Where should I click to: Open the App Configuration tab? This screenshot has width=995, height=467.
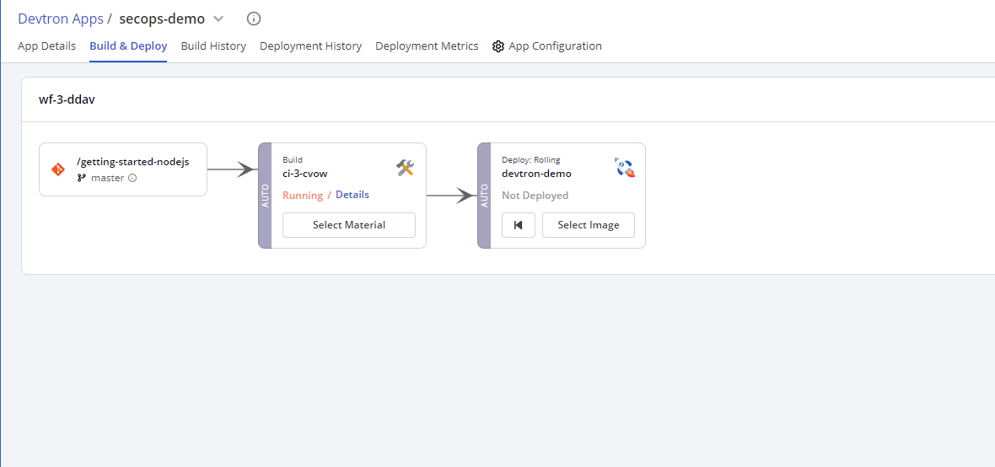click(547, 46)
